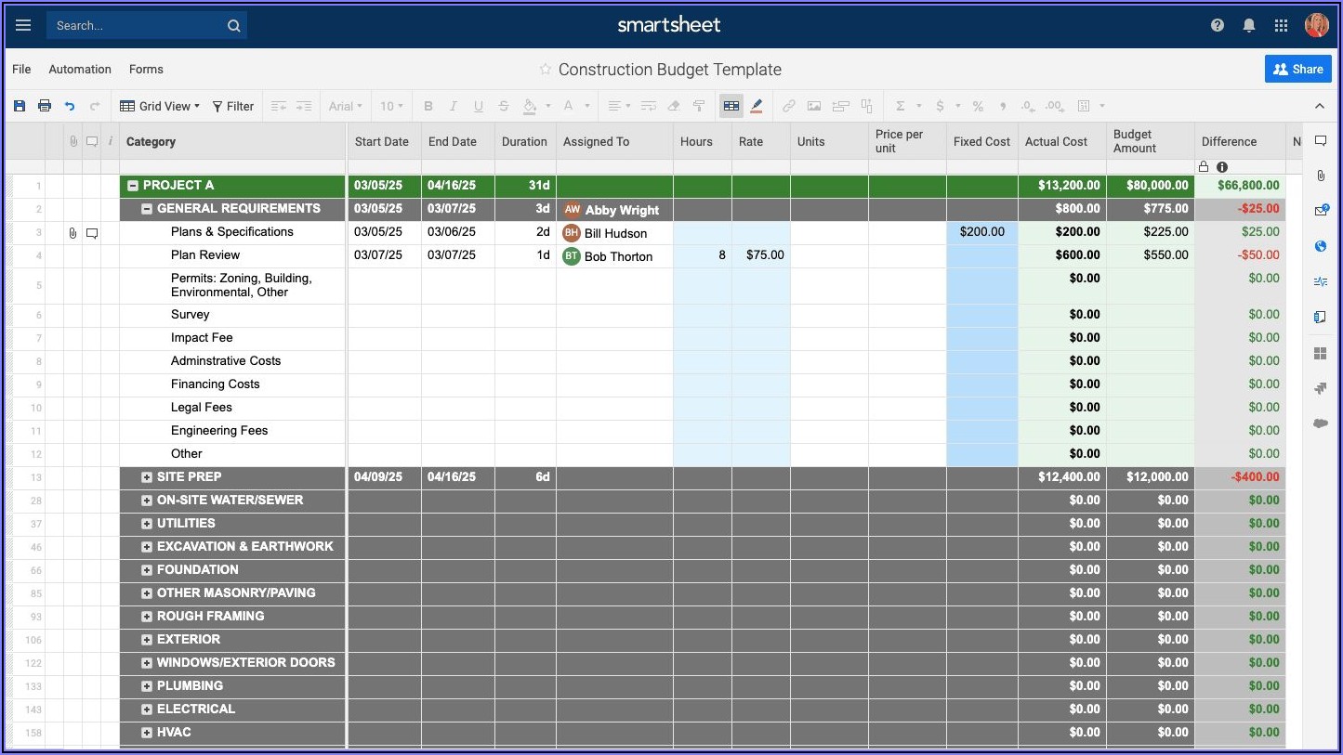
Task: Open the Grid View dropdown
Action: pos(160,106)
